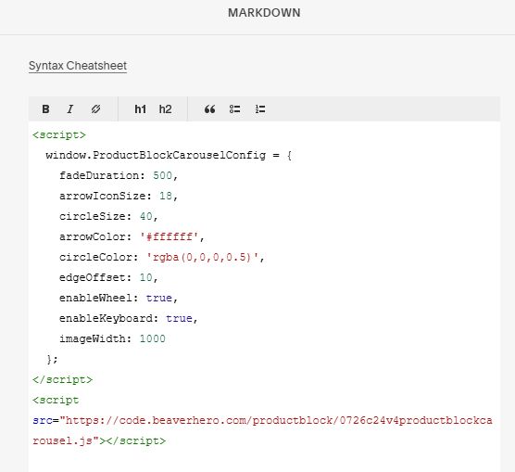This screenshot has width=515, height=472.
Task: Click the window.ProductBlockCarouselConfig line
Action: tap(169, 155)
